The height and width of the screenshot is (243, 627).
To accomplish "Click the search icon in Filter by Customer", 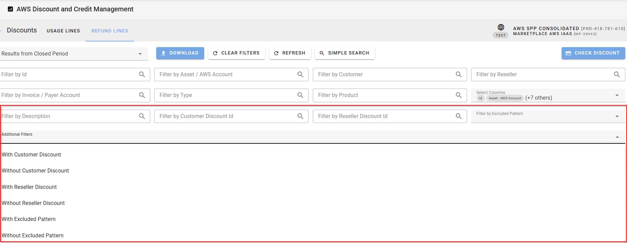I will pos(459,75).
